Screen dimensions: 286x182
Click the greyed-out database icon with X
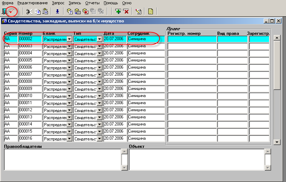coord(101,11)
